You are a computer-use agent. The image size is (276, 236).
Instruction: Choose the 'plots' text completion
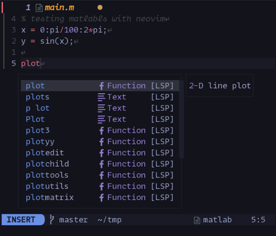coord(100,97)
